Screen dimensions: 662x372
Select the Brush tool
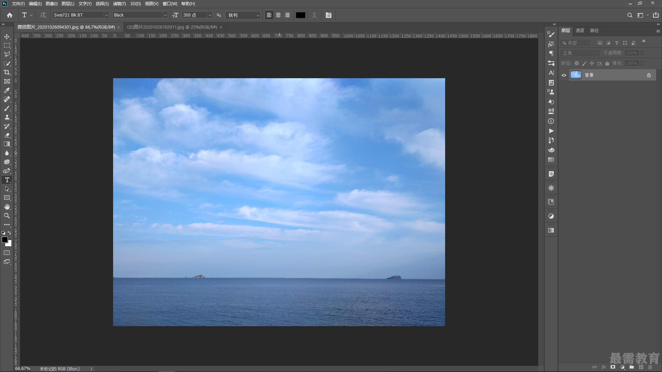7,108
